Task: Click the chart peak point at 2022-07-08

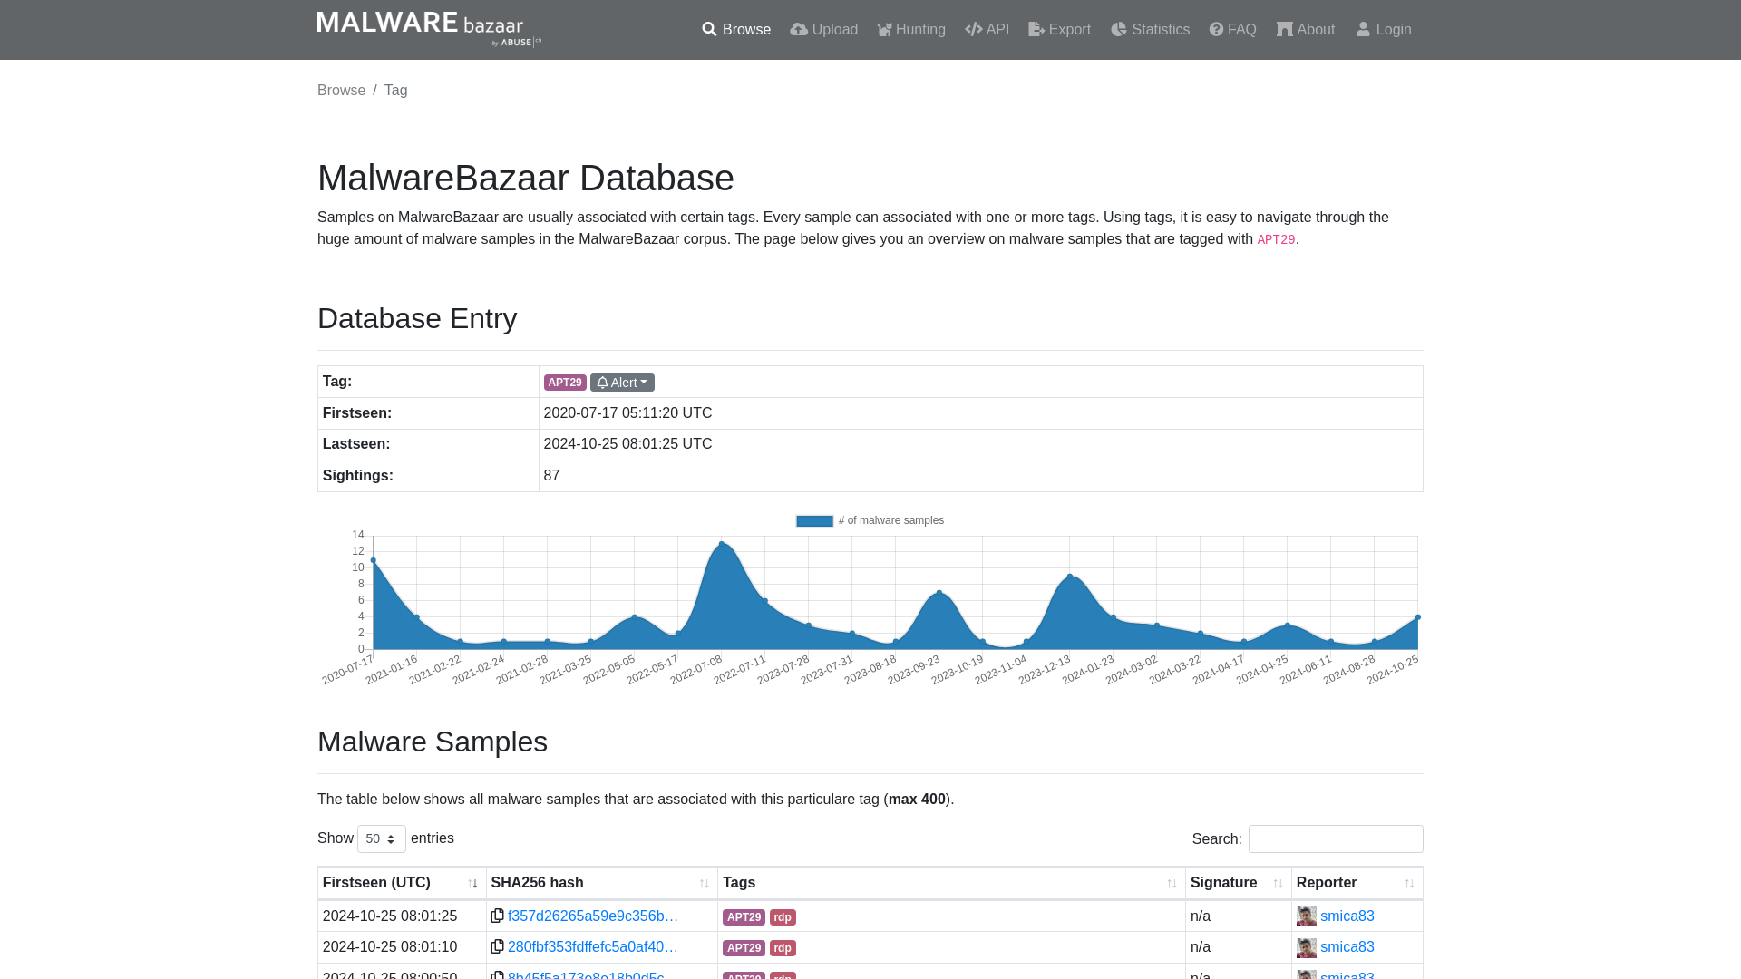Action: point(722,544)
